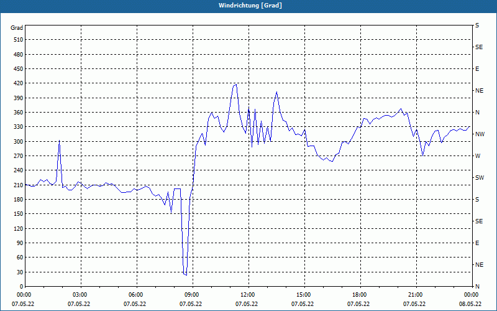The height and width of the screenshot is (311, 497).
Task: Pick the '120' y-axis value
Action: click(19, 228)
